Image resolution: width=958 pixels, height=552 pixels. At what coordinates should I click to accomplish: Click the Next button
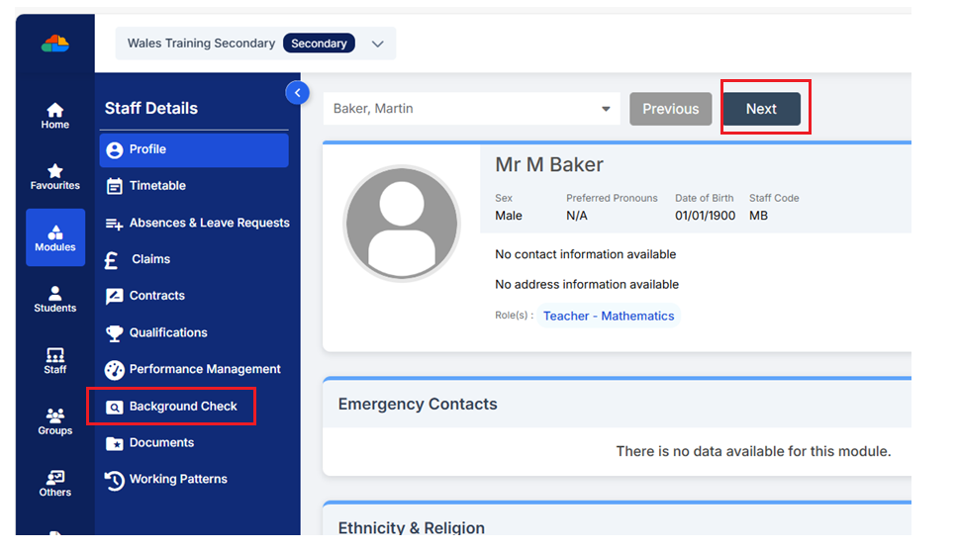pos(761,109)
